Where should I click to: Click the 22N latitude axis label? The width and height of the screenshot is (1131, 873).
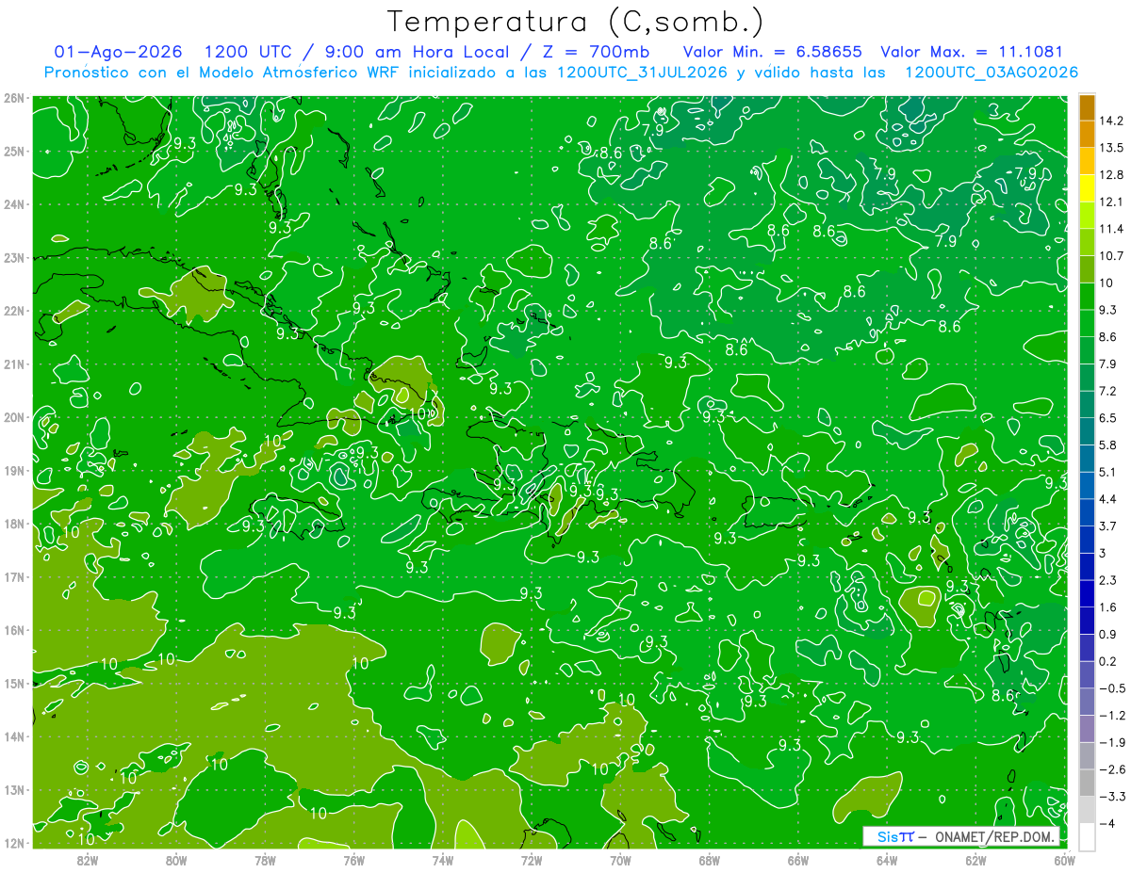click(x=13, y=311)
